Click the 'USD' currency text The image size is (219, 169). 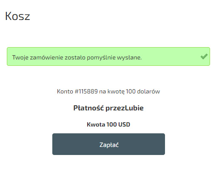click(x=124, y=124)
